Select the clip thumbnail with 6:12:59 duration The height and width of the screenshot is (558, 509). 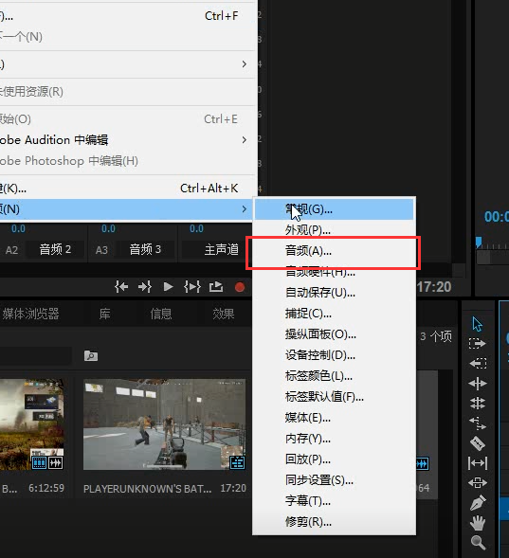click(32, 424)
